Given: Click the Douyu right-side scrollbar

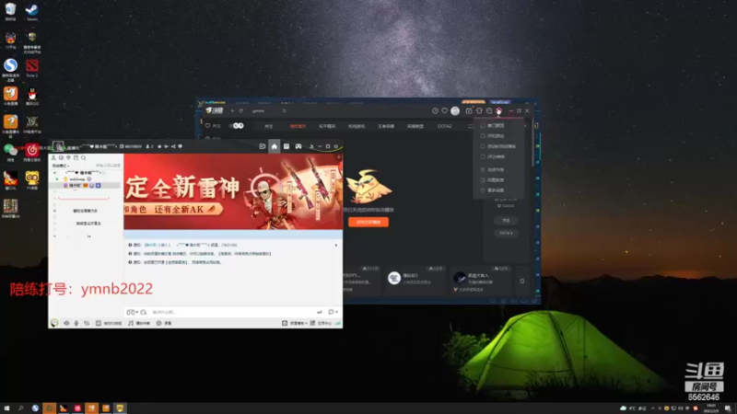Looking at the screenshot, I should (x=532, y=144).
